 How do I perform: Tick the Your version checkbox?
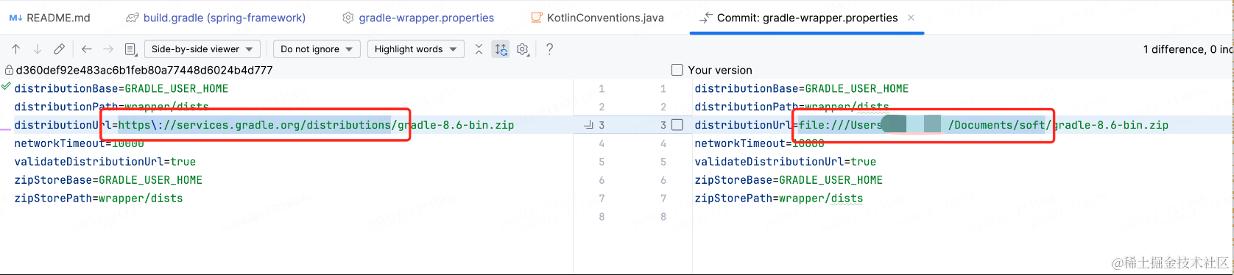click(677, 70)
